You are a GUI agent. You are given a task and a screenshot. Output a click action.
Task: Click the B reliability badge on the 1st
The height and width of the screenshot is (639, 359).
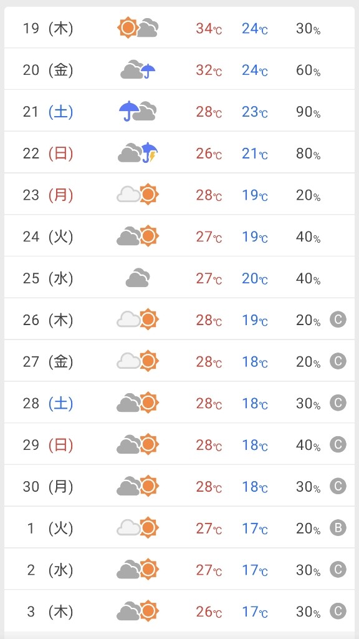(x=338, y=528)
